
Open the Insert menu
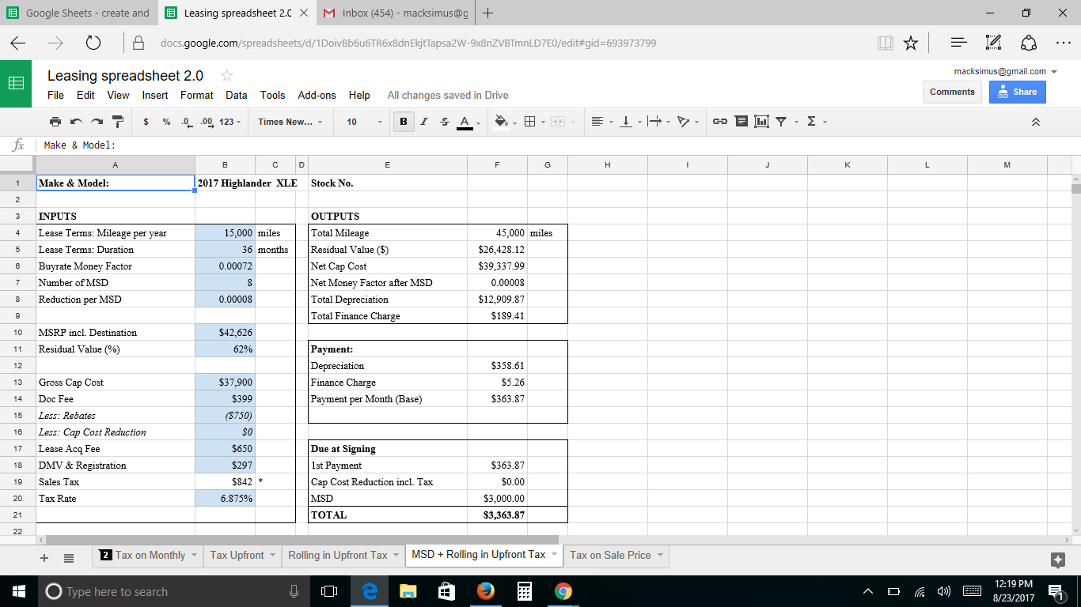(155, 95)
